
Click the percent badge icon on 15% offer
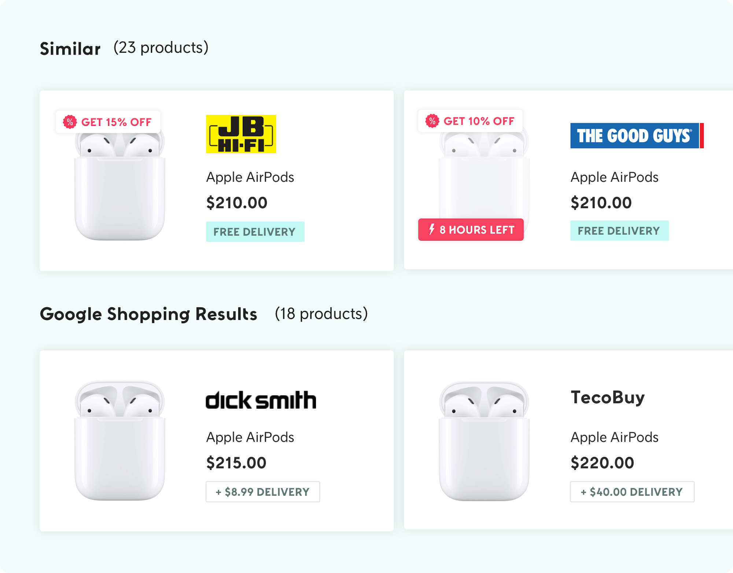[70, 122]
